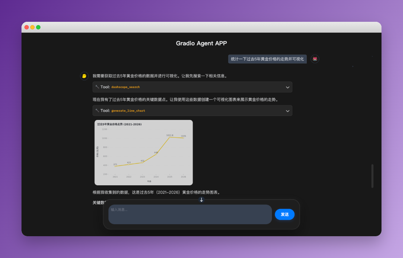Image resolution: width=403 pixels, height=258 pixels.
Task: Minimize the window with the yellow button
Action: [x=32, y=27]
